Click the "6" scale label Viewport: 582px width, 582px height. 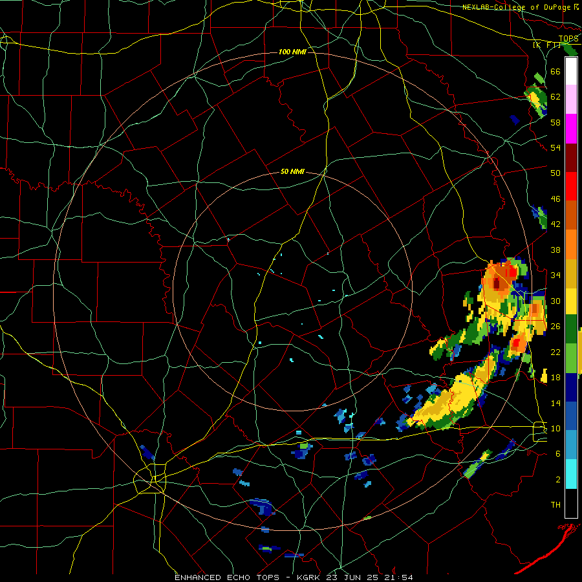pyautogui.click(x=558, y=454)
